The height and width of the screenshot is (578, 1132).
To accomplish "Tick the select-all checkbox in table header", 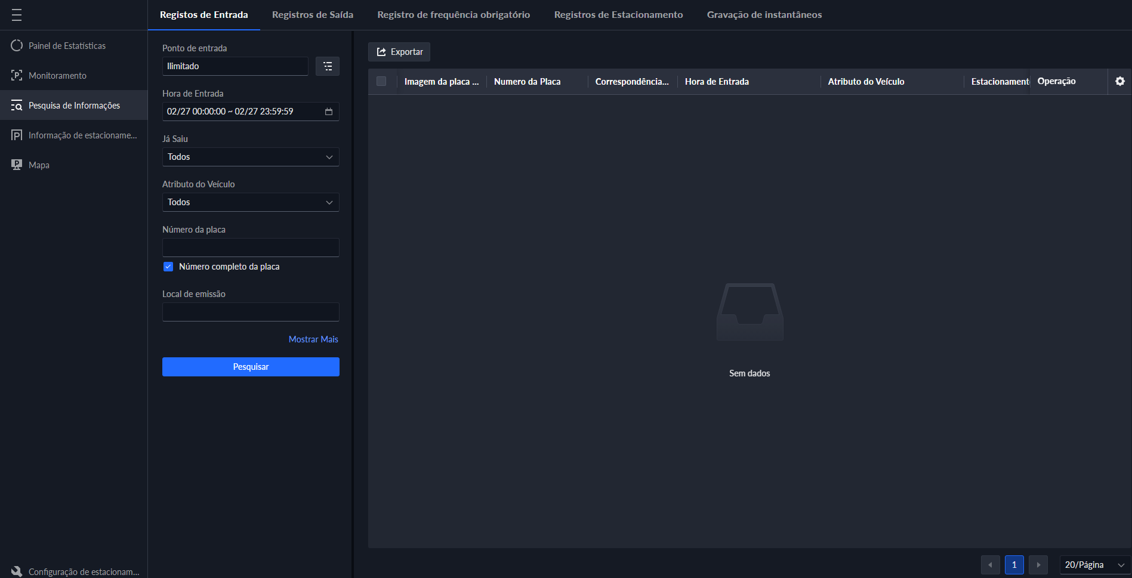I will click(x=381, y=82).
